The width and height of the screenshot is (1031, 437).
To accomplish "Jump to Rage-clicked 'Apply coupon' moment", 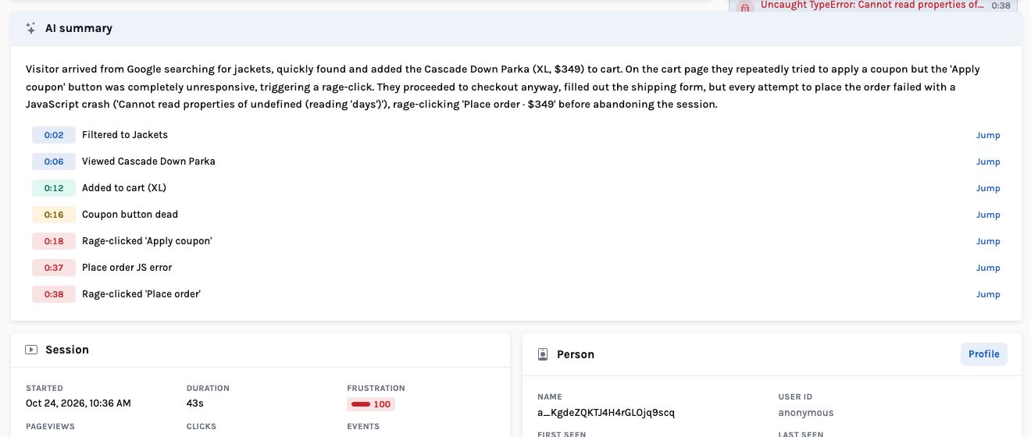I will (x=988, y=241).
